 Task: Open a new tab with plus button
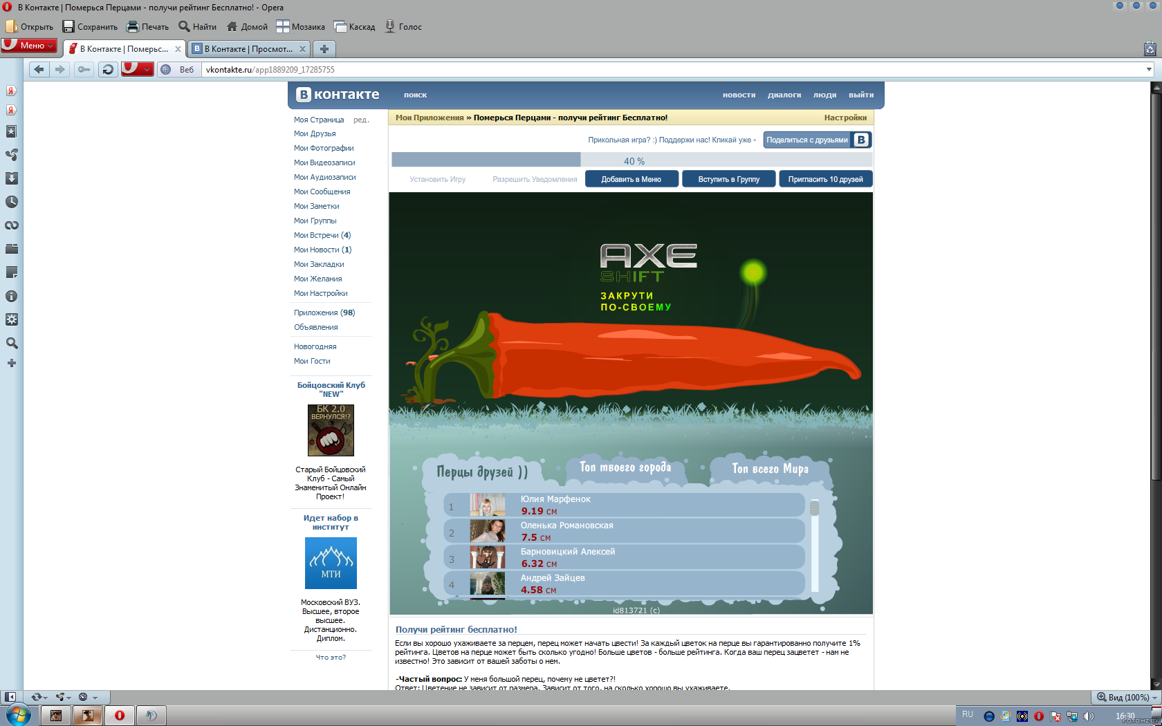[x=324, y=48]
